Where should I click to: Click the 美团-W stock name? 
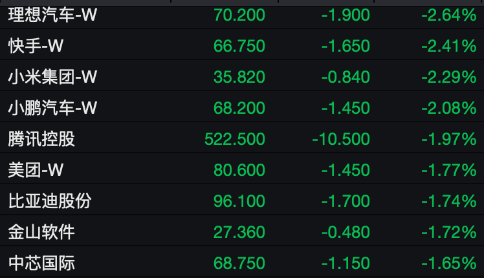click(x=36, y=170)
